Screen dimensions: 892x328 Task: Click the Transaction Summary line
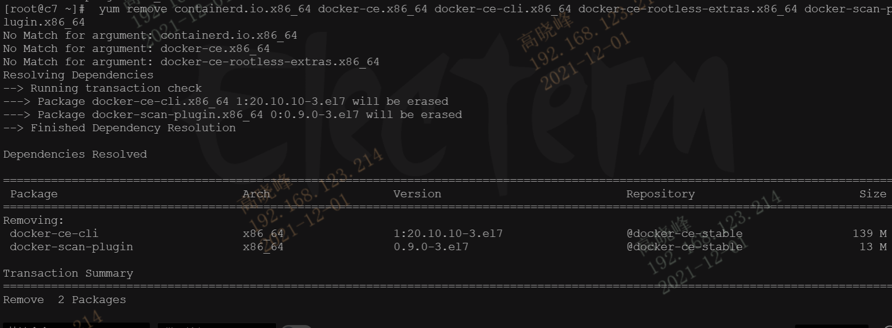(x=68, y=273)
